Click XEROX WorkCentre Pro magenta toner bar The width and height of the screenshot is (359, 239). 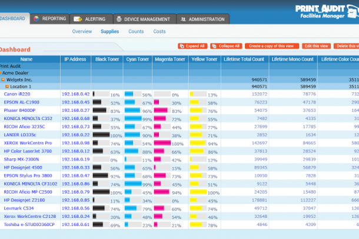point(162,143)
